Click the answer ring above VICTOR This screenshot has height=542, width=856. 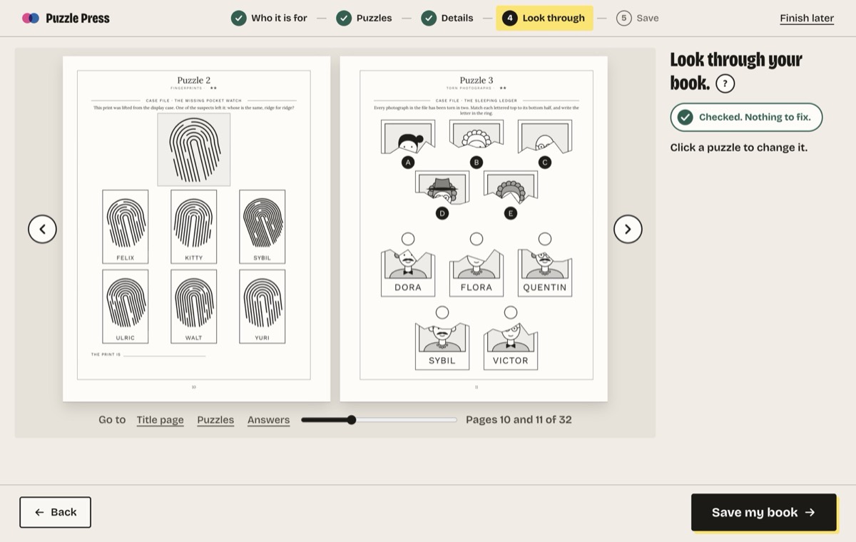511,312
